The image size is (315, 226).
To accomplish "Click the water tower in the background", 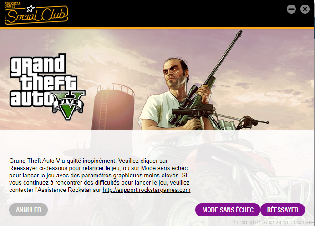I will [113, 107].
